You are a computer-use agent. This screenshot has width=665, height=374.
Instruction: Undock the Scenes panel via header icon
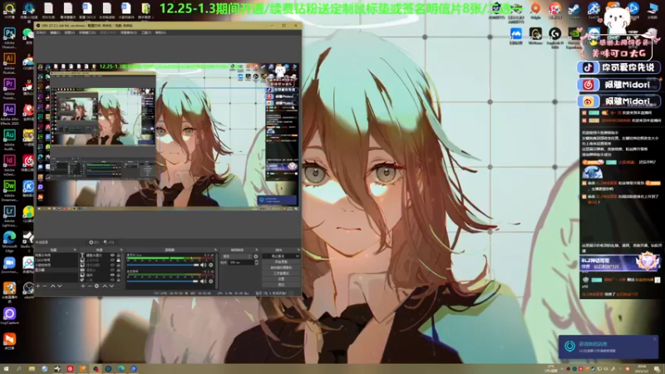tap(75, 250)
